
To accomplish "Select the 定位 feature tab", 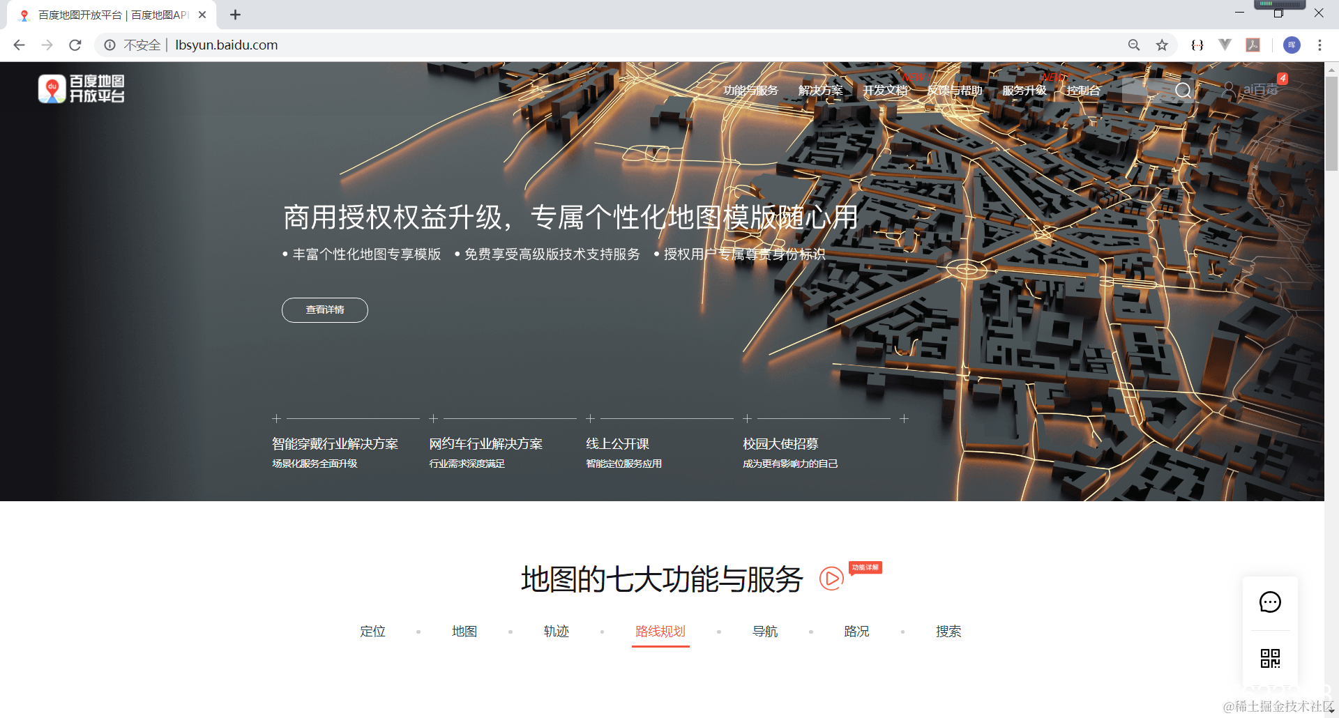I will [x=372, y=632].
